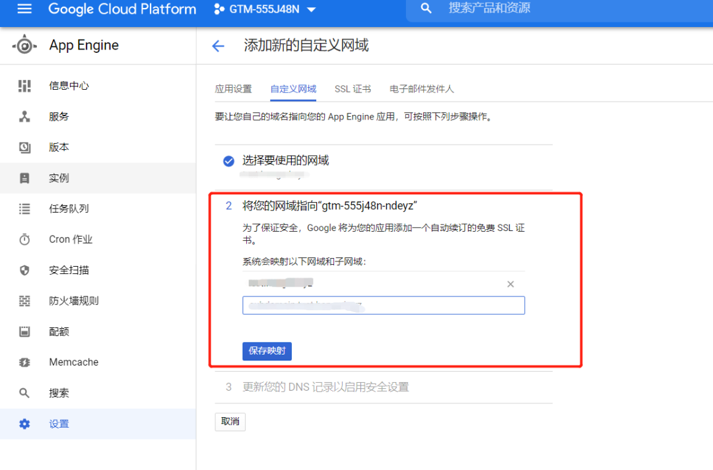The image size is (713, 470).
Task: Click the 设置 gear icon
Action: [x=24, y=424]
